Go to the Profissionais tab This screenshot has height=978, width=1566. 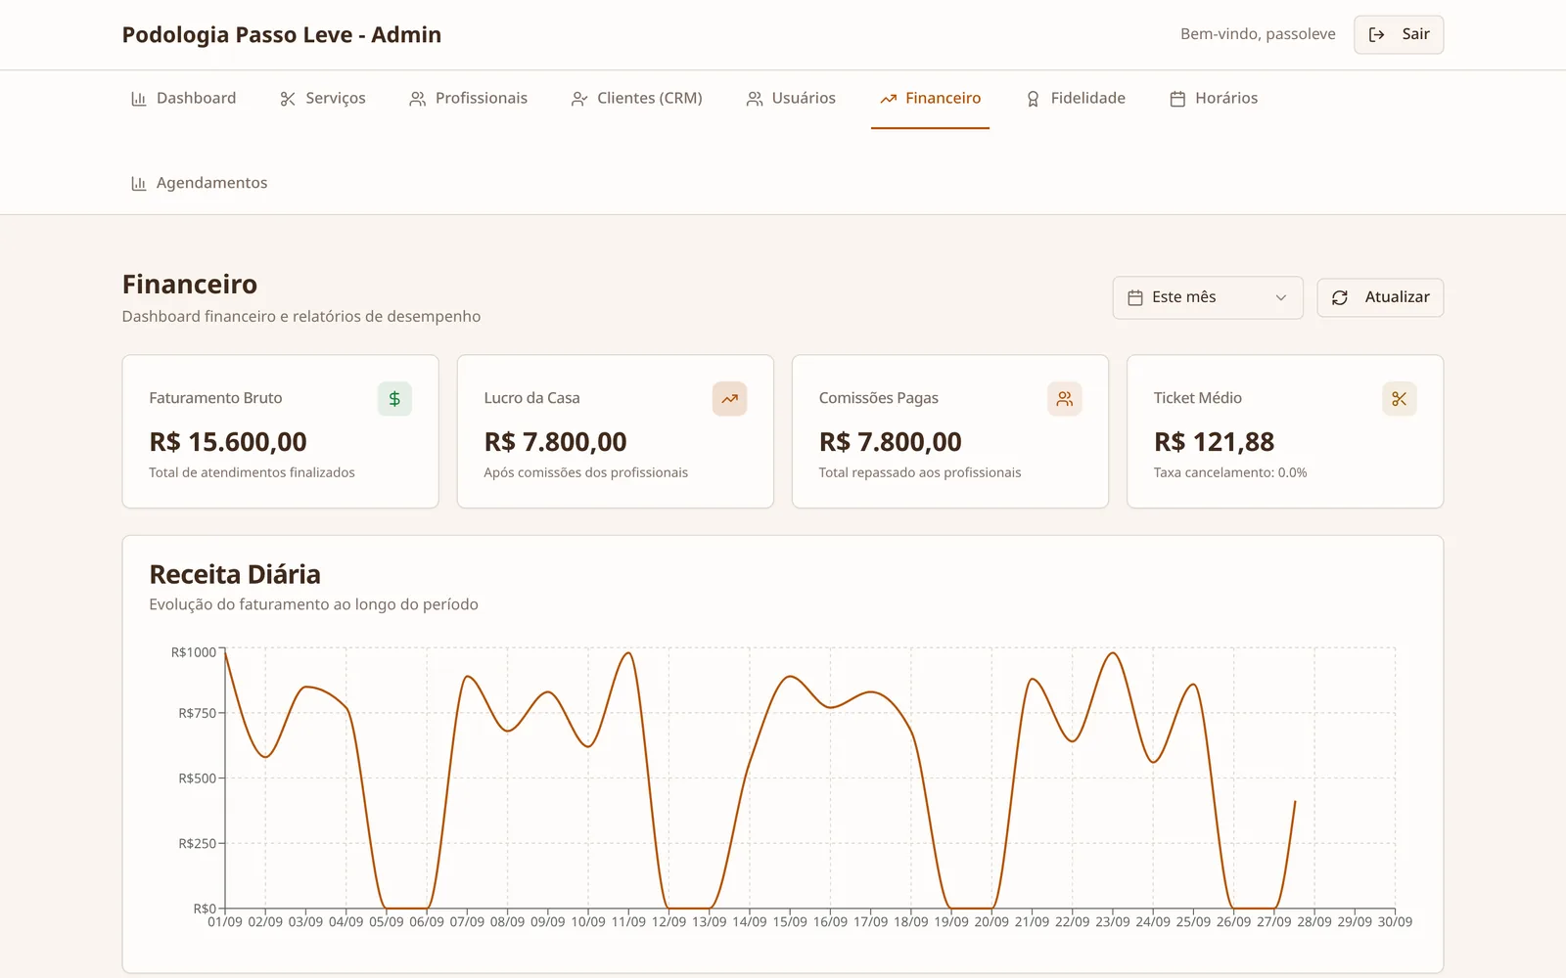[469, 99]
